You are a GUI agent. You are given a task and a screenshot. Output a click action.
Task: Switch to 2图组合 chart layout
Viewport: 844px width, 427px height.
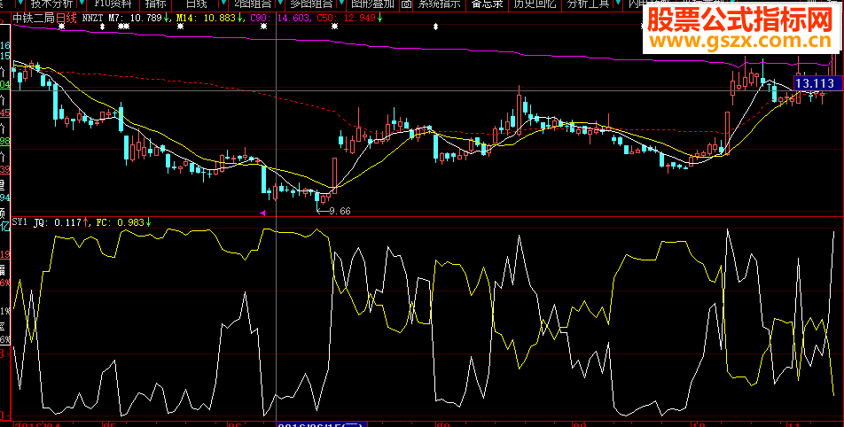pos(248,4)
